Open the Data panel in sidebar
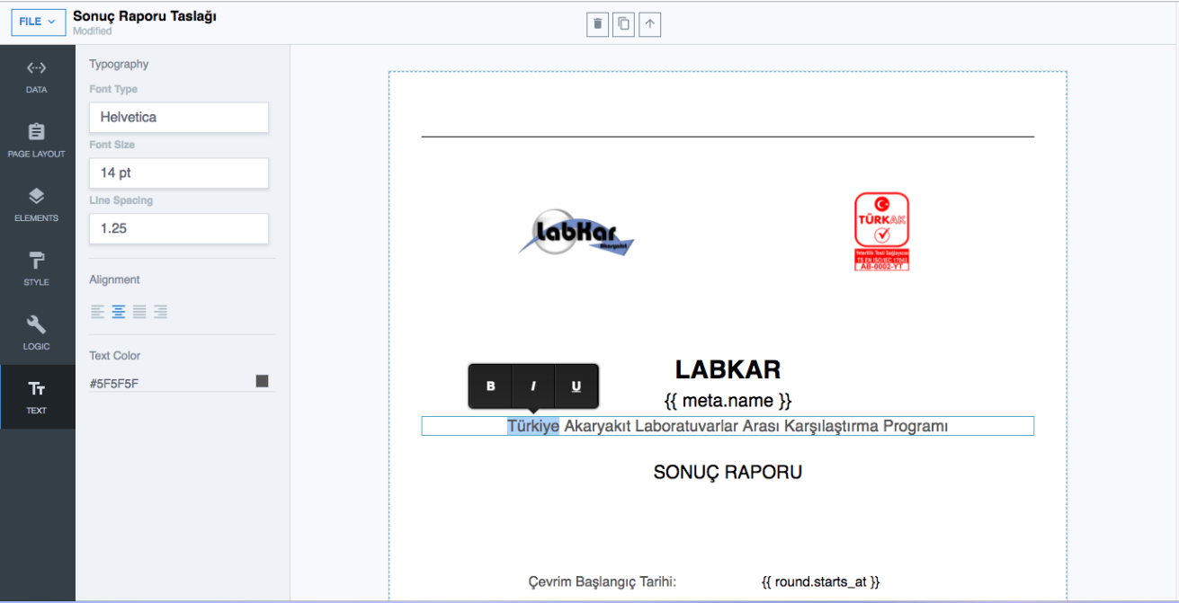The height and width of the screenshot is (603, 1179). pos(37,76)
